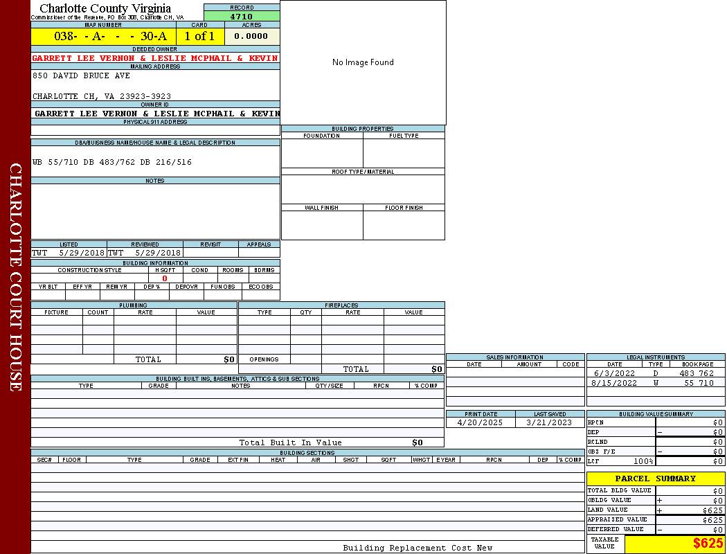Click inside the empty Notes box
Image resolution: width=727 pixels, height=554 pixels.
tap(155, 211)
